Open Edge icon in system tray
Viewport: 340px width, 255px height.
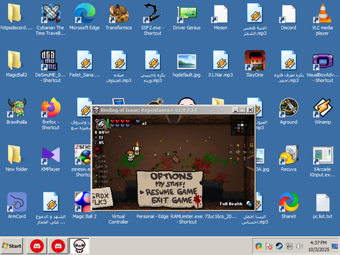coord(258,246)
